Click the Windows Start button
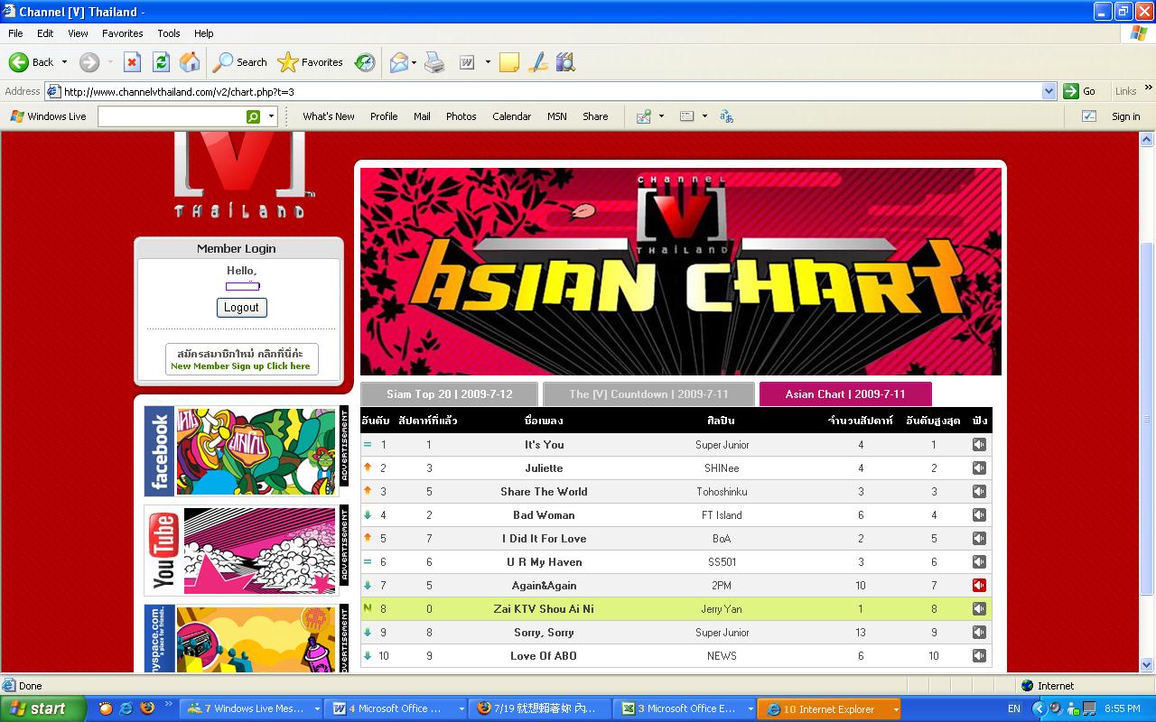Image resolution: width=1156 pixels, height=722 pixels. (42, 708)
